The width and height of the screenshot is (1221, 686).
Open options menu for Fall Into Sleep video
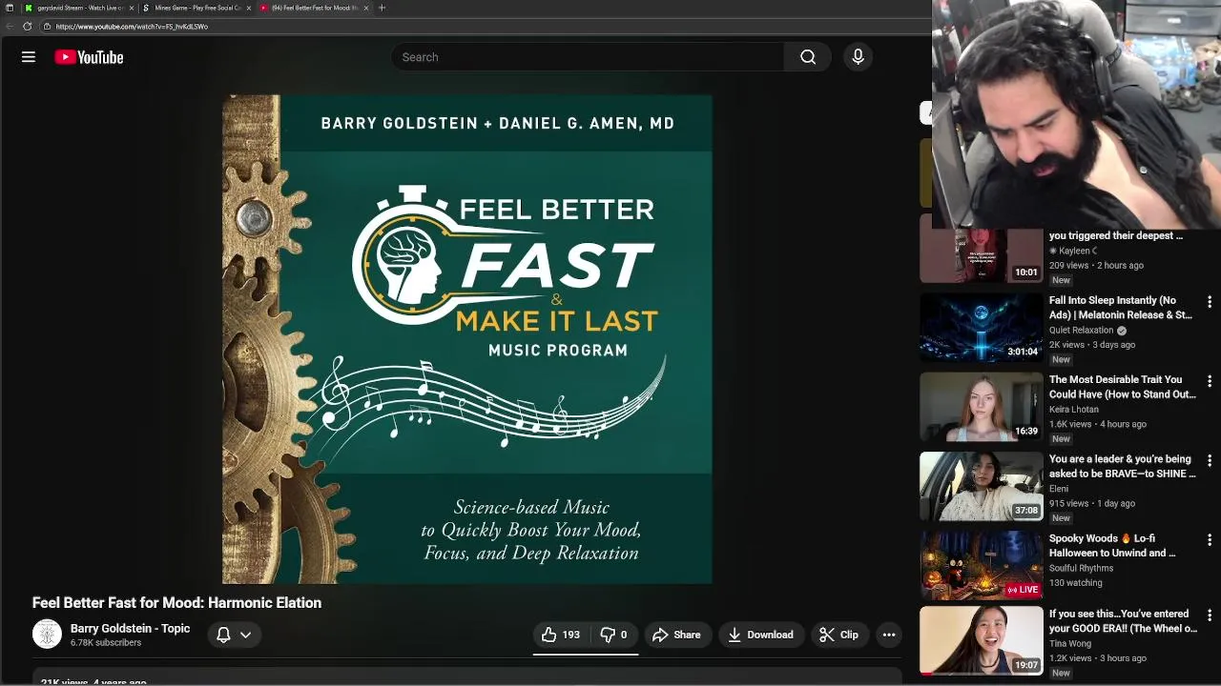coord(1210,302)
